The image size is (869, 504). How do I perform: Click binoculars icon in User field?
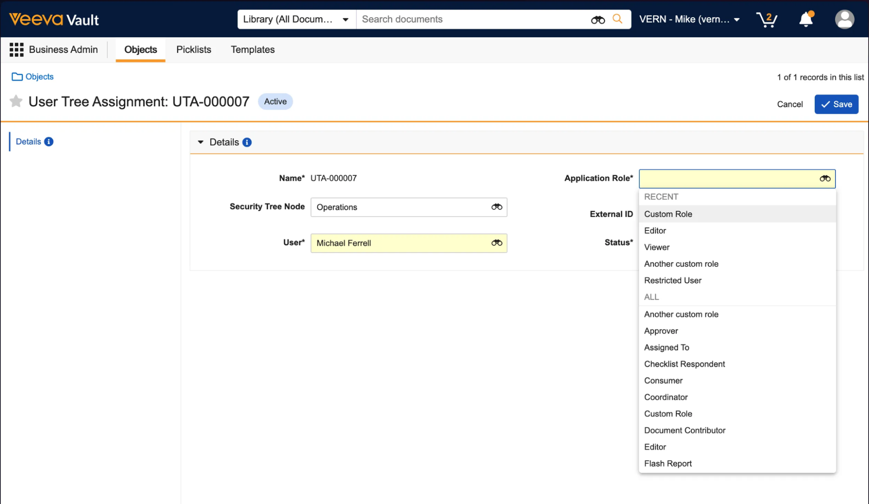click(497, 243)
